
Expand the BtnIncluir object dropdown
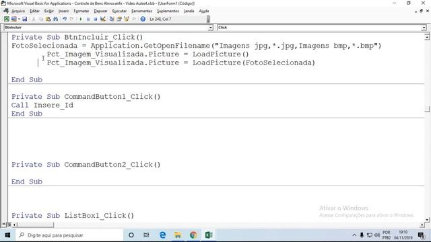coord(210,28)
